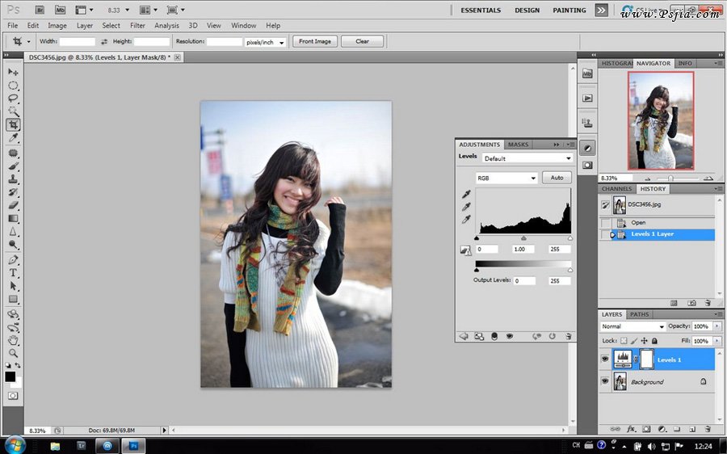This screenshot has width=727, height=454.
Task: Click the Front Image button
Action: (x=314, y=41)
